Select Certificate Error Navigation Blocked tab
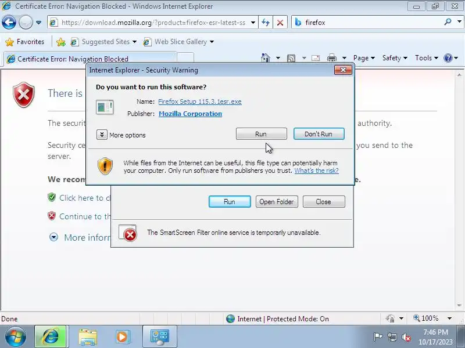The width and height of the screenshot is (465, 348). pos(90,59)
